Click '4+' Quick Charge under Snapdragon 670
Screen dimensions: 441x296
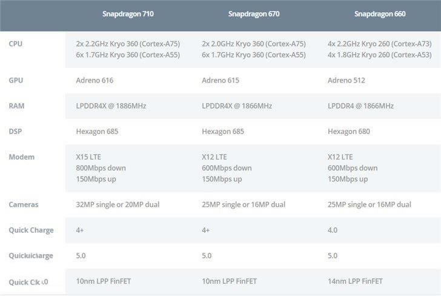[x=205, y=230]
